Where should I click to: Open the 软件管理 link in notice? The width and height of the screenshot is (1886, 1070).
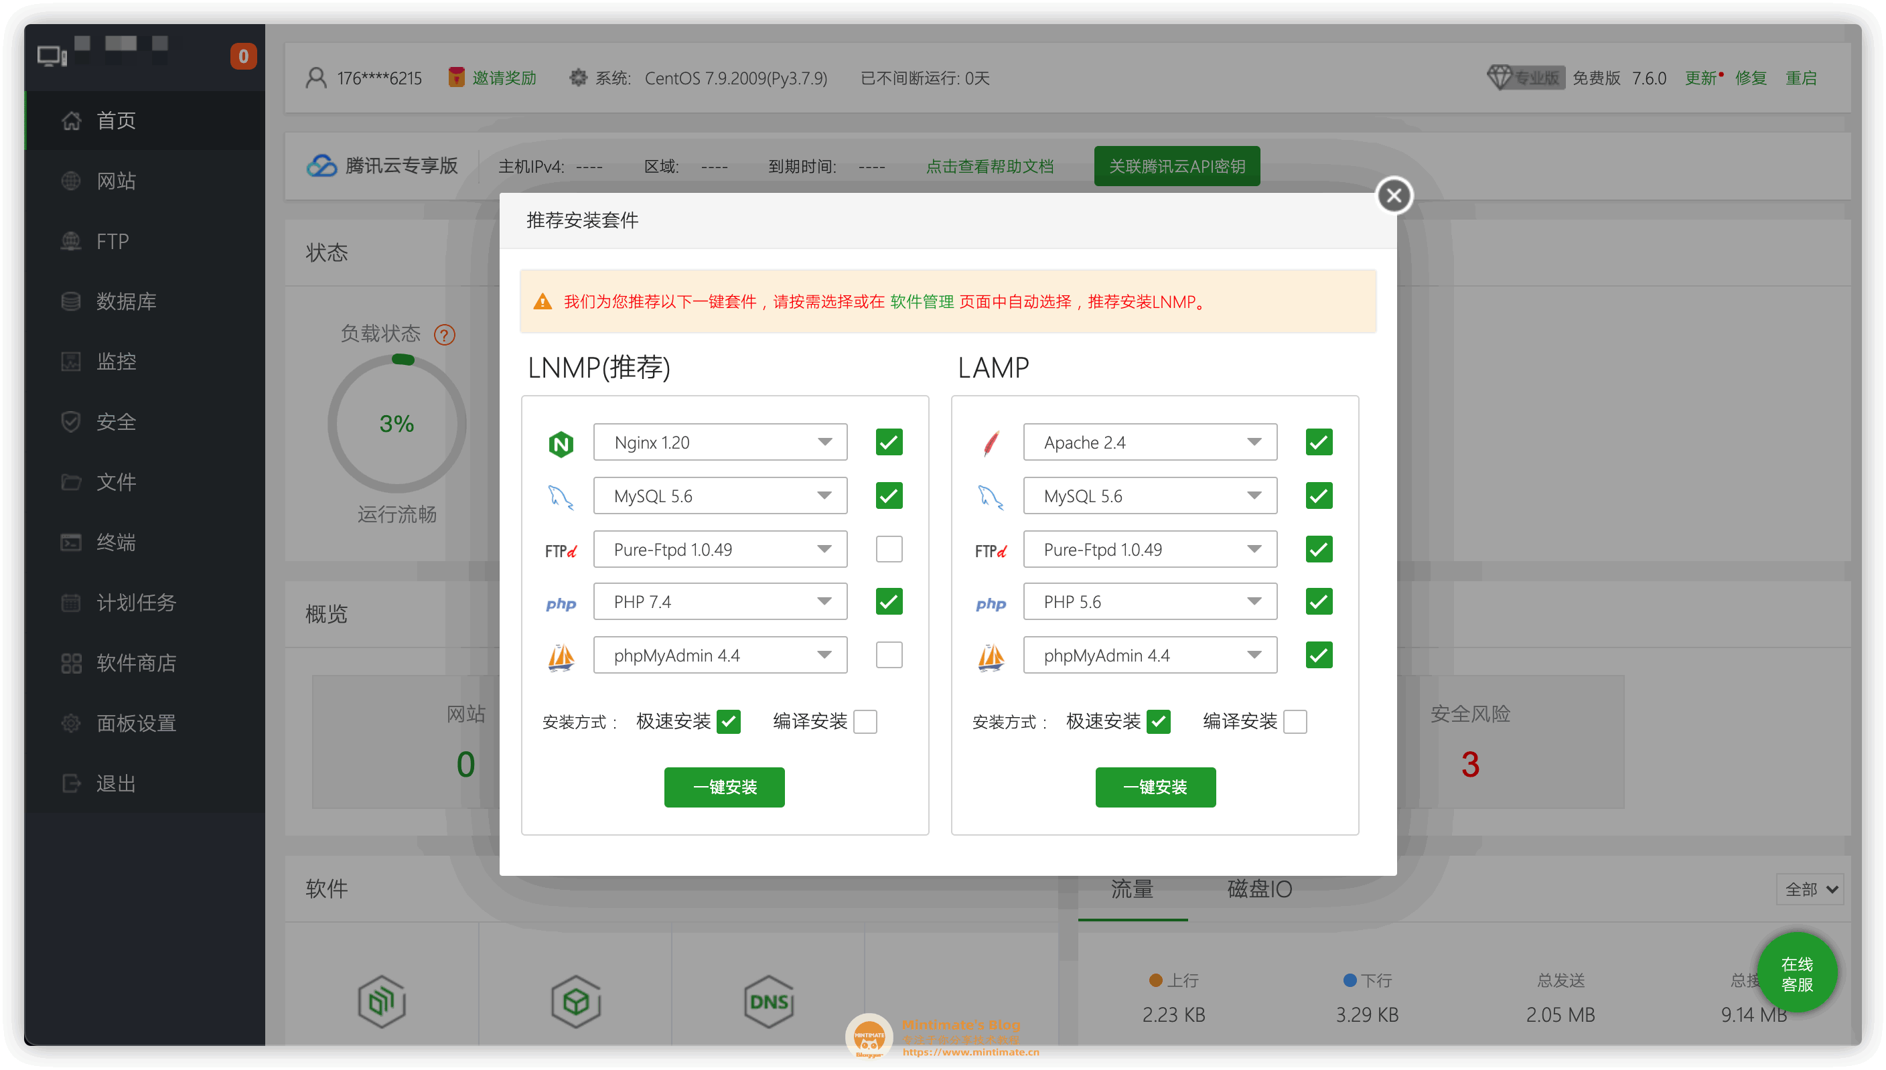[922, 301]
